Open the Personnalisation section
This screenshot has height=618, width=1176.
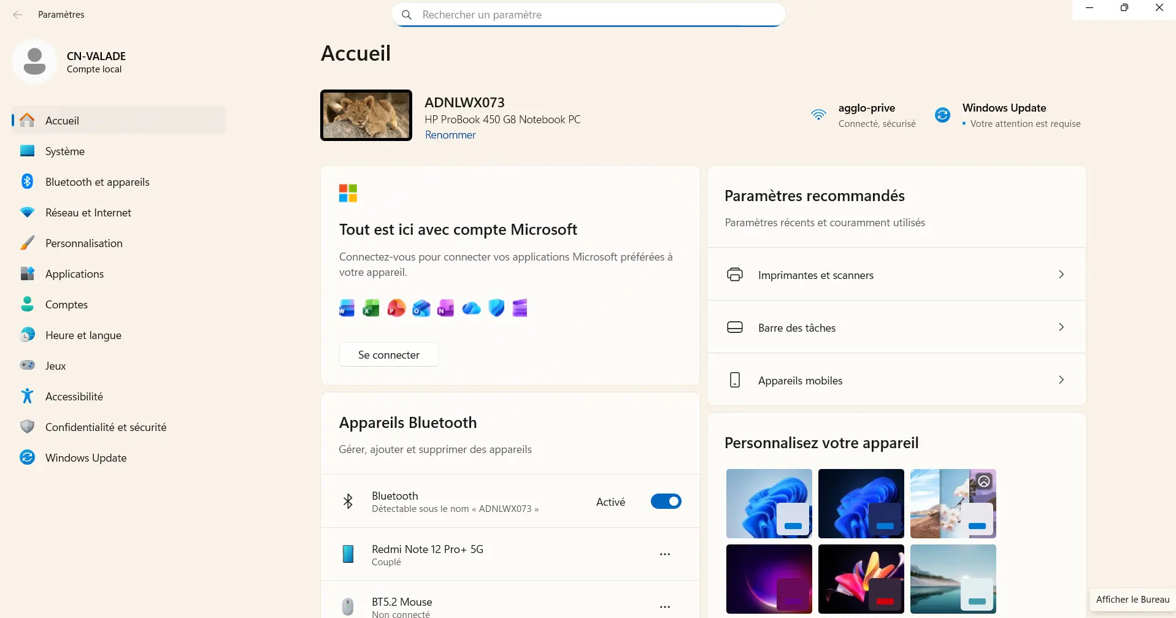(x=83, y=243)
